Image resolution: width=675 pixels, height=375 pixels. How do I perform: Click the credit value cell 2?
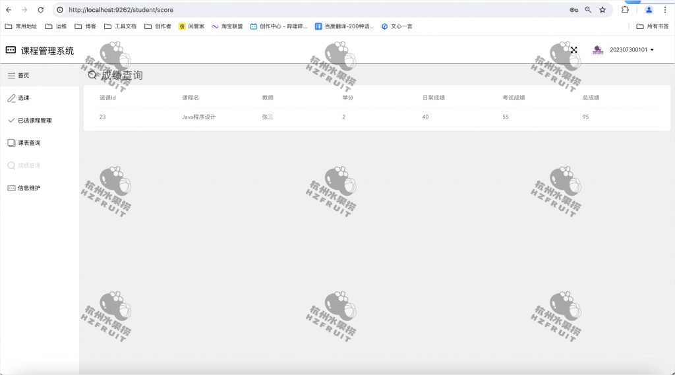click(x=344, y=117)
